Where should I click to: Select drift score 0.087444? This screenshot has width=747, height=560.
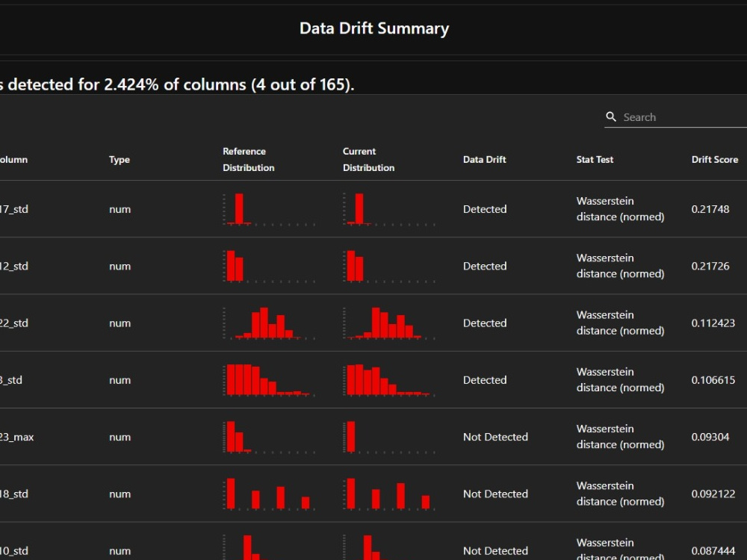point(713,551)
